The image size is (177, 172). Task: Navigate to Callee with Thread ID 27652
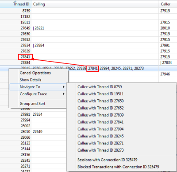[x=100, y=108]
